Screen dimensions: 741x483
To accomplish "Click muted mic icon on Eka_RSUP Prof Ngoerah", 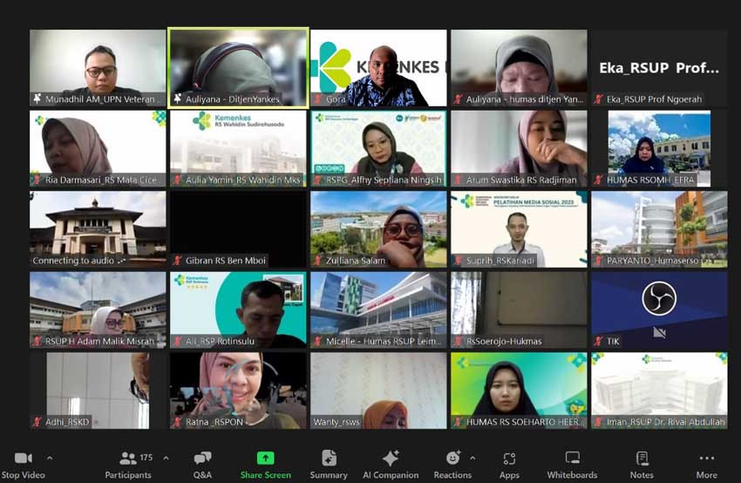I will point(598,99).
